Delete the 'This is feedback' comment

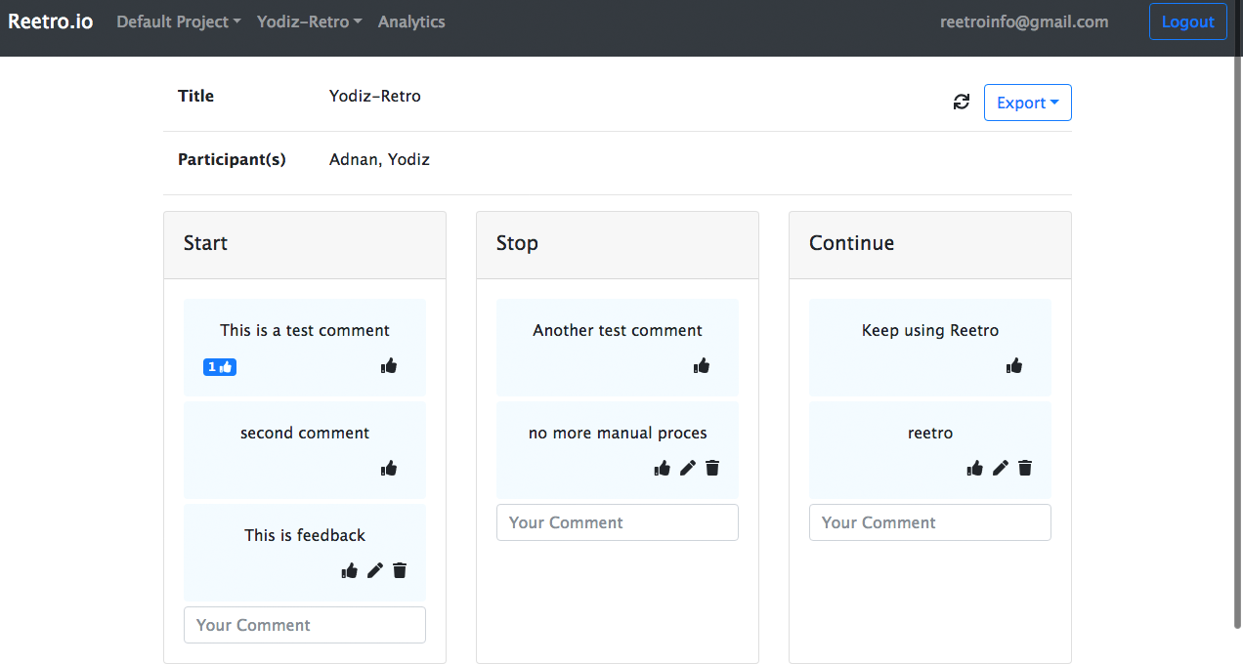click(400, 571)
